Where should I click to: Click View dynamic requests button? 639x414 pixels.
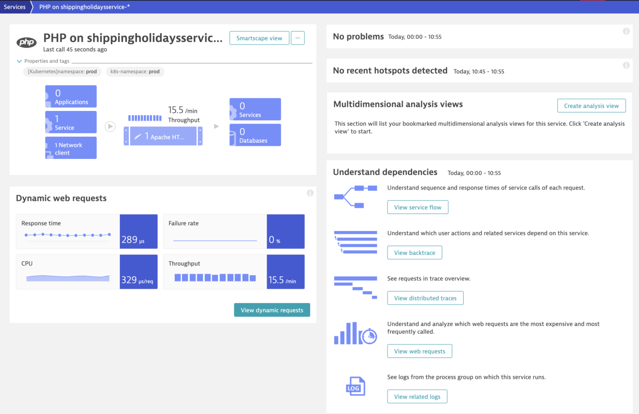(272, 310)
